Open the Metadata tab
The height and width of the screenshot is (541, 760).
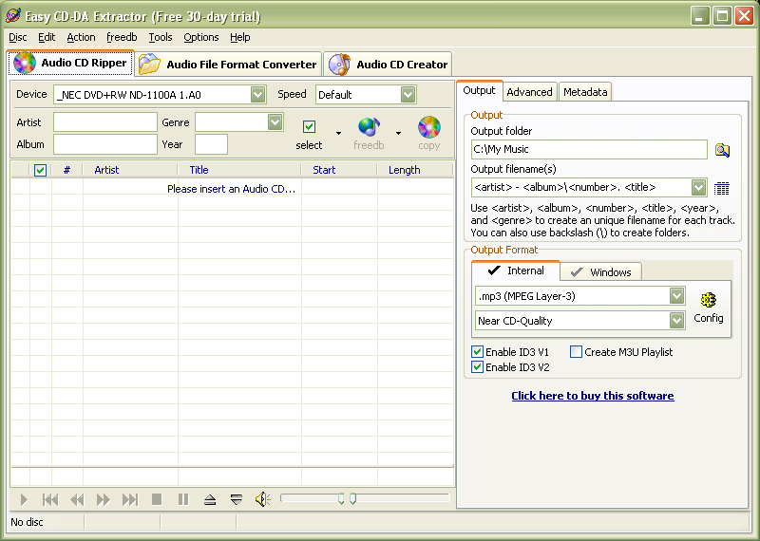coord(584,92)
